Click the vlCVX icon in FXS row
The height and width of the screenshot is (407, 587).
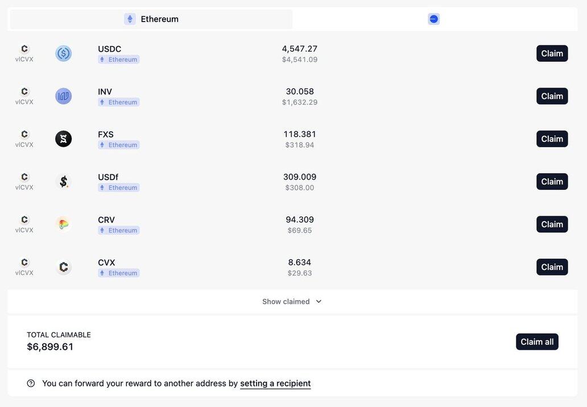24,134
